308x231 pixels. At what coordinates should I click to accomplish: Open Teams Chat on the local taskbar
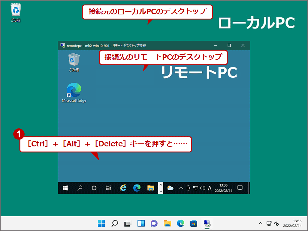154,223
